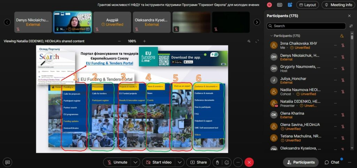357x168 pixels.
Task: Click the annotate squiggle icon above slide
Action: [x=249, y=41]
